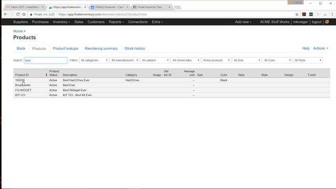Open the All choreo tabs filter
This screenshot has width=336, height=189.
click(x=185, y=60)
